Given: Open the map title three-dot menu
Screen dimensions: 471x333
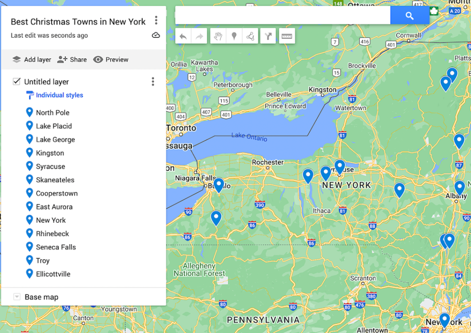Looking at the screenshot, I should [156, 20].
